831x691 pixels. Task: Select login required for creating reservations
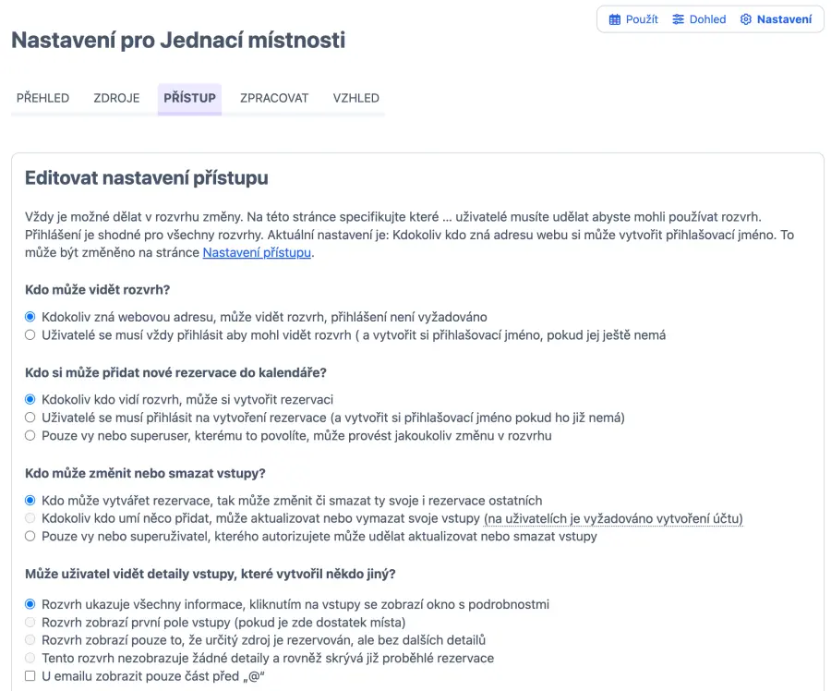coord(30,418)
